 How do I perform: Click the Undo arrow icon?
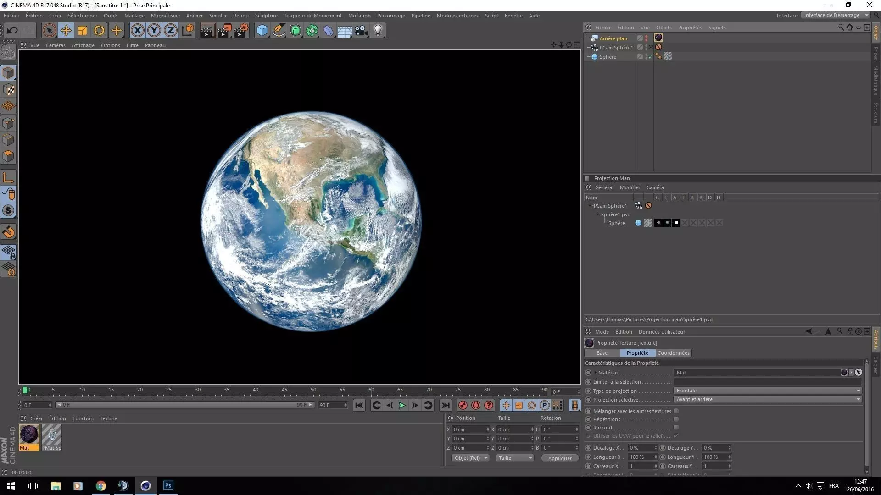pos(12,31)
